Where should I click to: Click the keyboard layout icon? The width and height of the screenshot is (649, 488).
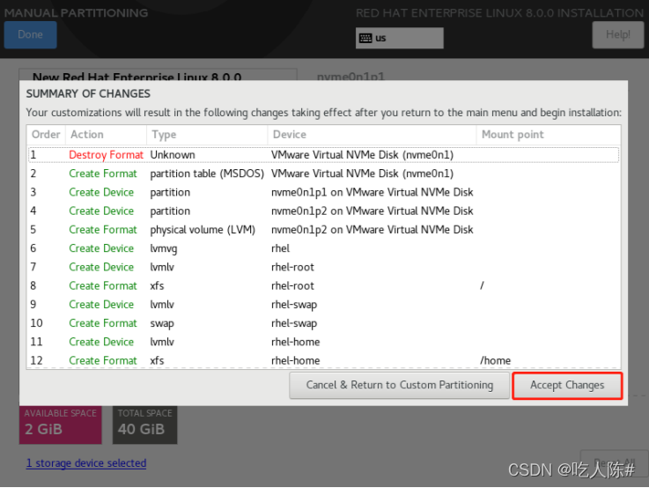[365, 38]
